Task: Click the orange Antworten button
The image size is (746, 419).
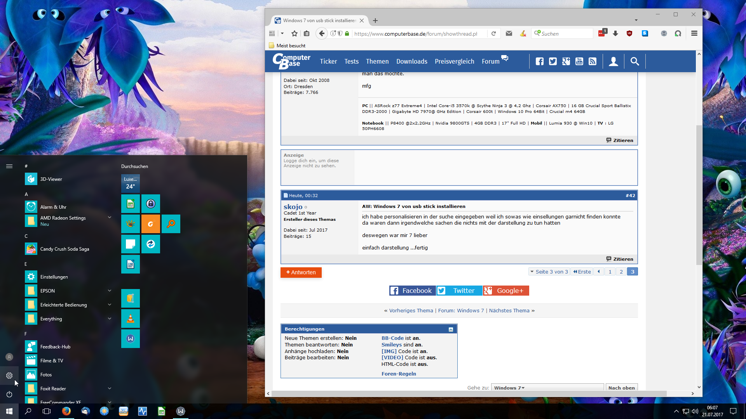Action: pyautogui.click(x=301, y=272)
